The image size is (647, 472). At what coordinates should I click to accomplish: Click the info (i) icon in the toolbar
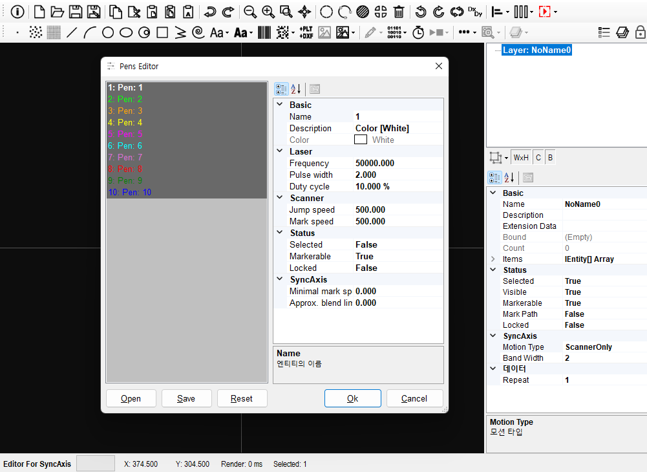click(17, 12)
